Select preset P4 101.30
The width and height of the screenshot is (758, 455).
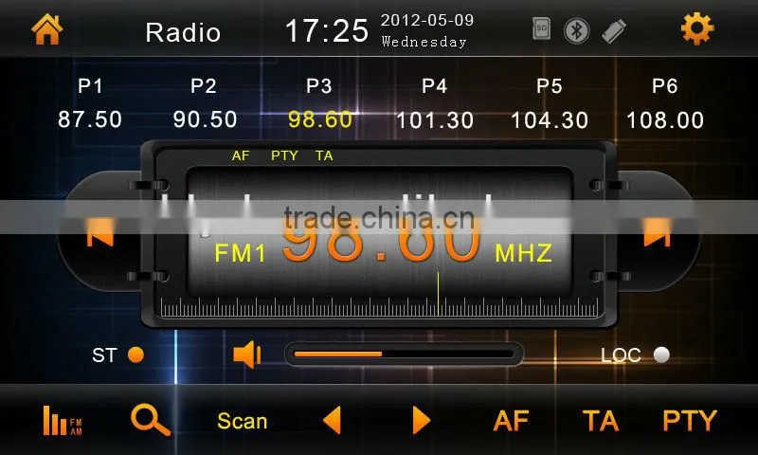pos(435,103)
